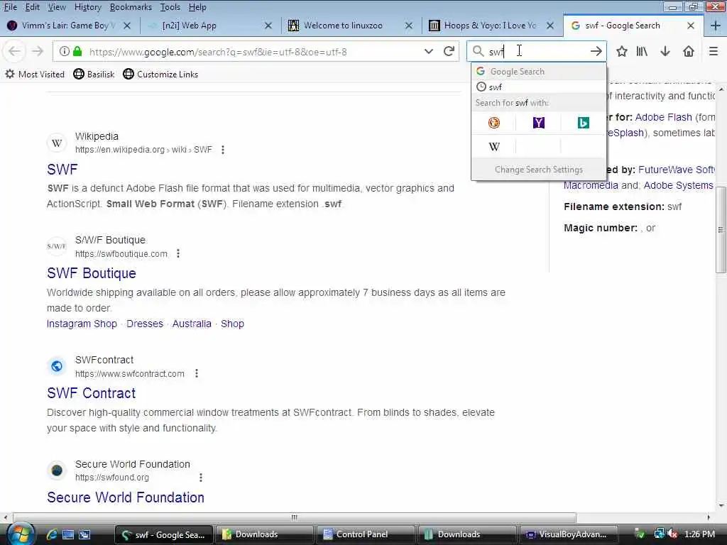Open the SWF Wikipedia result title

62,170
